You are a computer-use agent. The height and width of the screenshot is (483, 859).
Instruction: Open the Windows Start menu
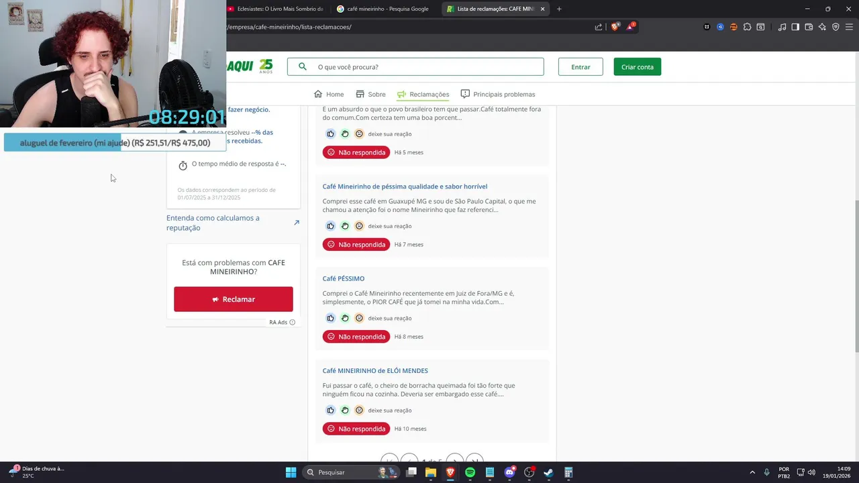pos(291,472)
